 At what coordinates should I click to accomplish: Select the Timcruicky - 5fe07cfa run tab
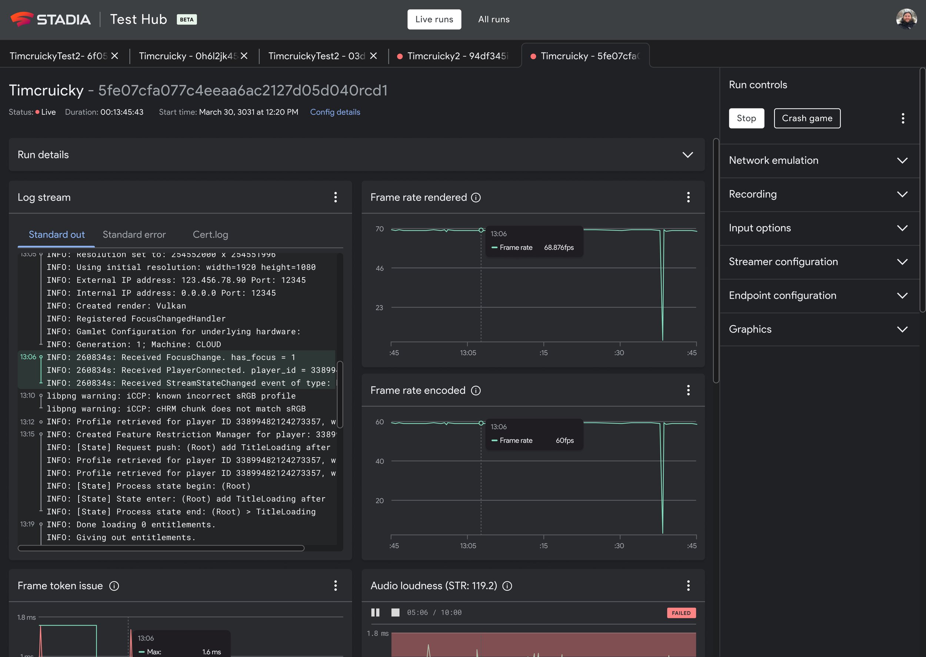[585, 56]
